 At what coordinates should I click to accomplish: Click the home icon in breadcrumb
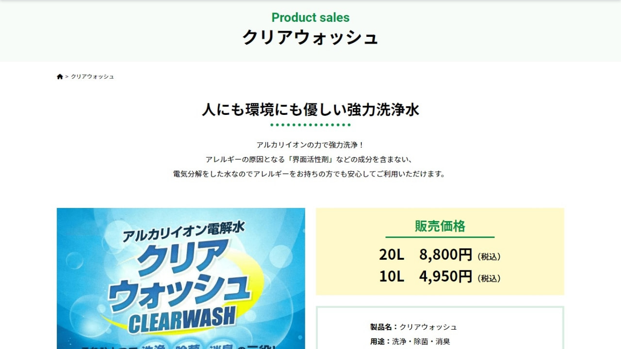click(60, 77)
